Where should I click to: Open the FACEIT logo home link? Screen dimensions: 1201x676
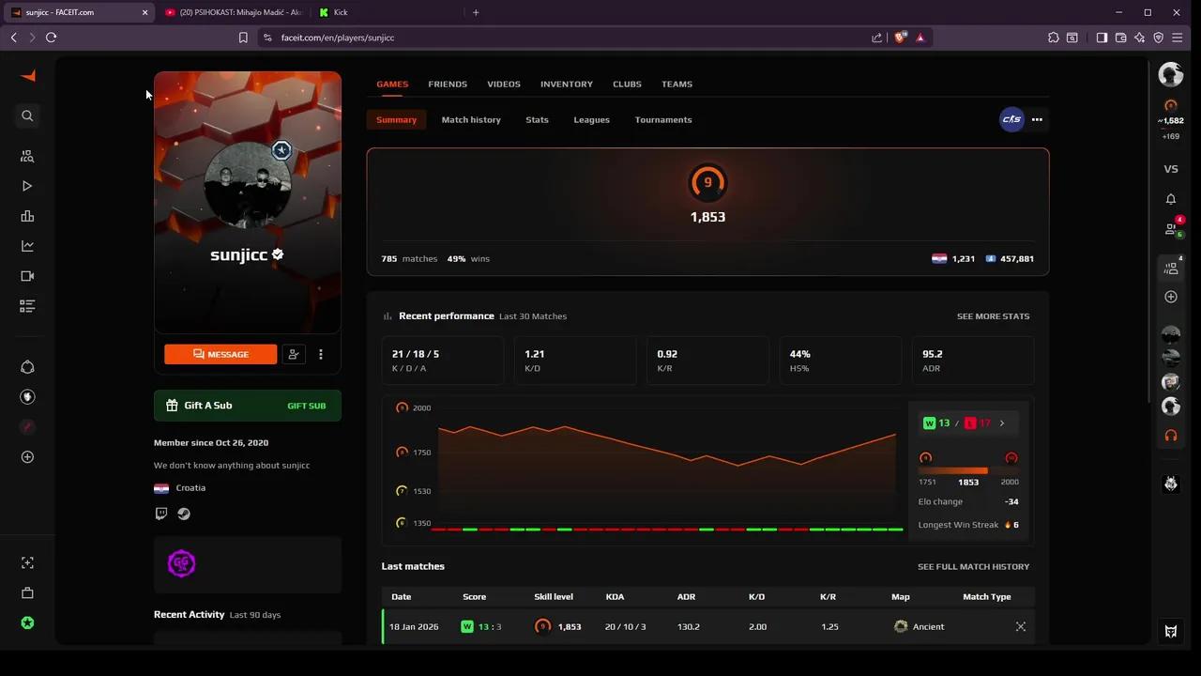point(28,76)
